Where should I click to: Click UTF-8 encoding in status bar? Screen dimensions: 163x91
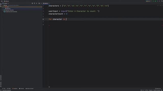click(146, 90)
